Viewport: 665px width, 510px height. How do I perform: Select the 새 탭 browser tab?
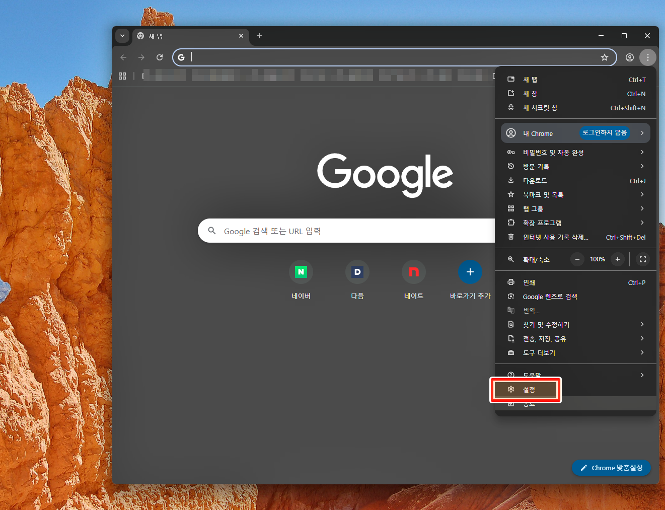(191, 36)
